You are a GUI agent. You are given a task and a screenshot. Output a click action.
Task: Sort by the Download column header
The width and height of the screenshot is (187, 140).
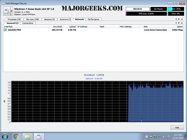(56, 27)
